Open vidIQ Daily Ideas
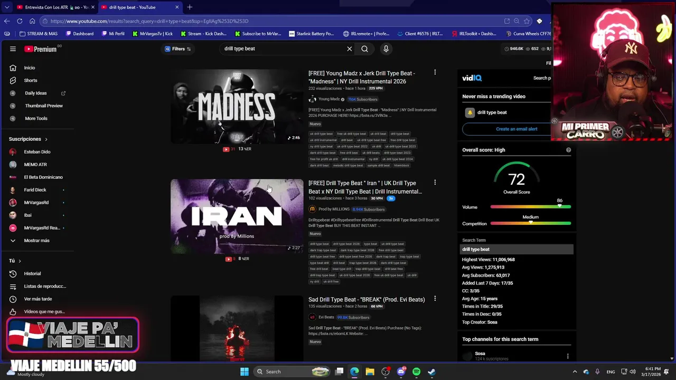The width and height of the screenshot is (676, 380). click(37, 93)
